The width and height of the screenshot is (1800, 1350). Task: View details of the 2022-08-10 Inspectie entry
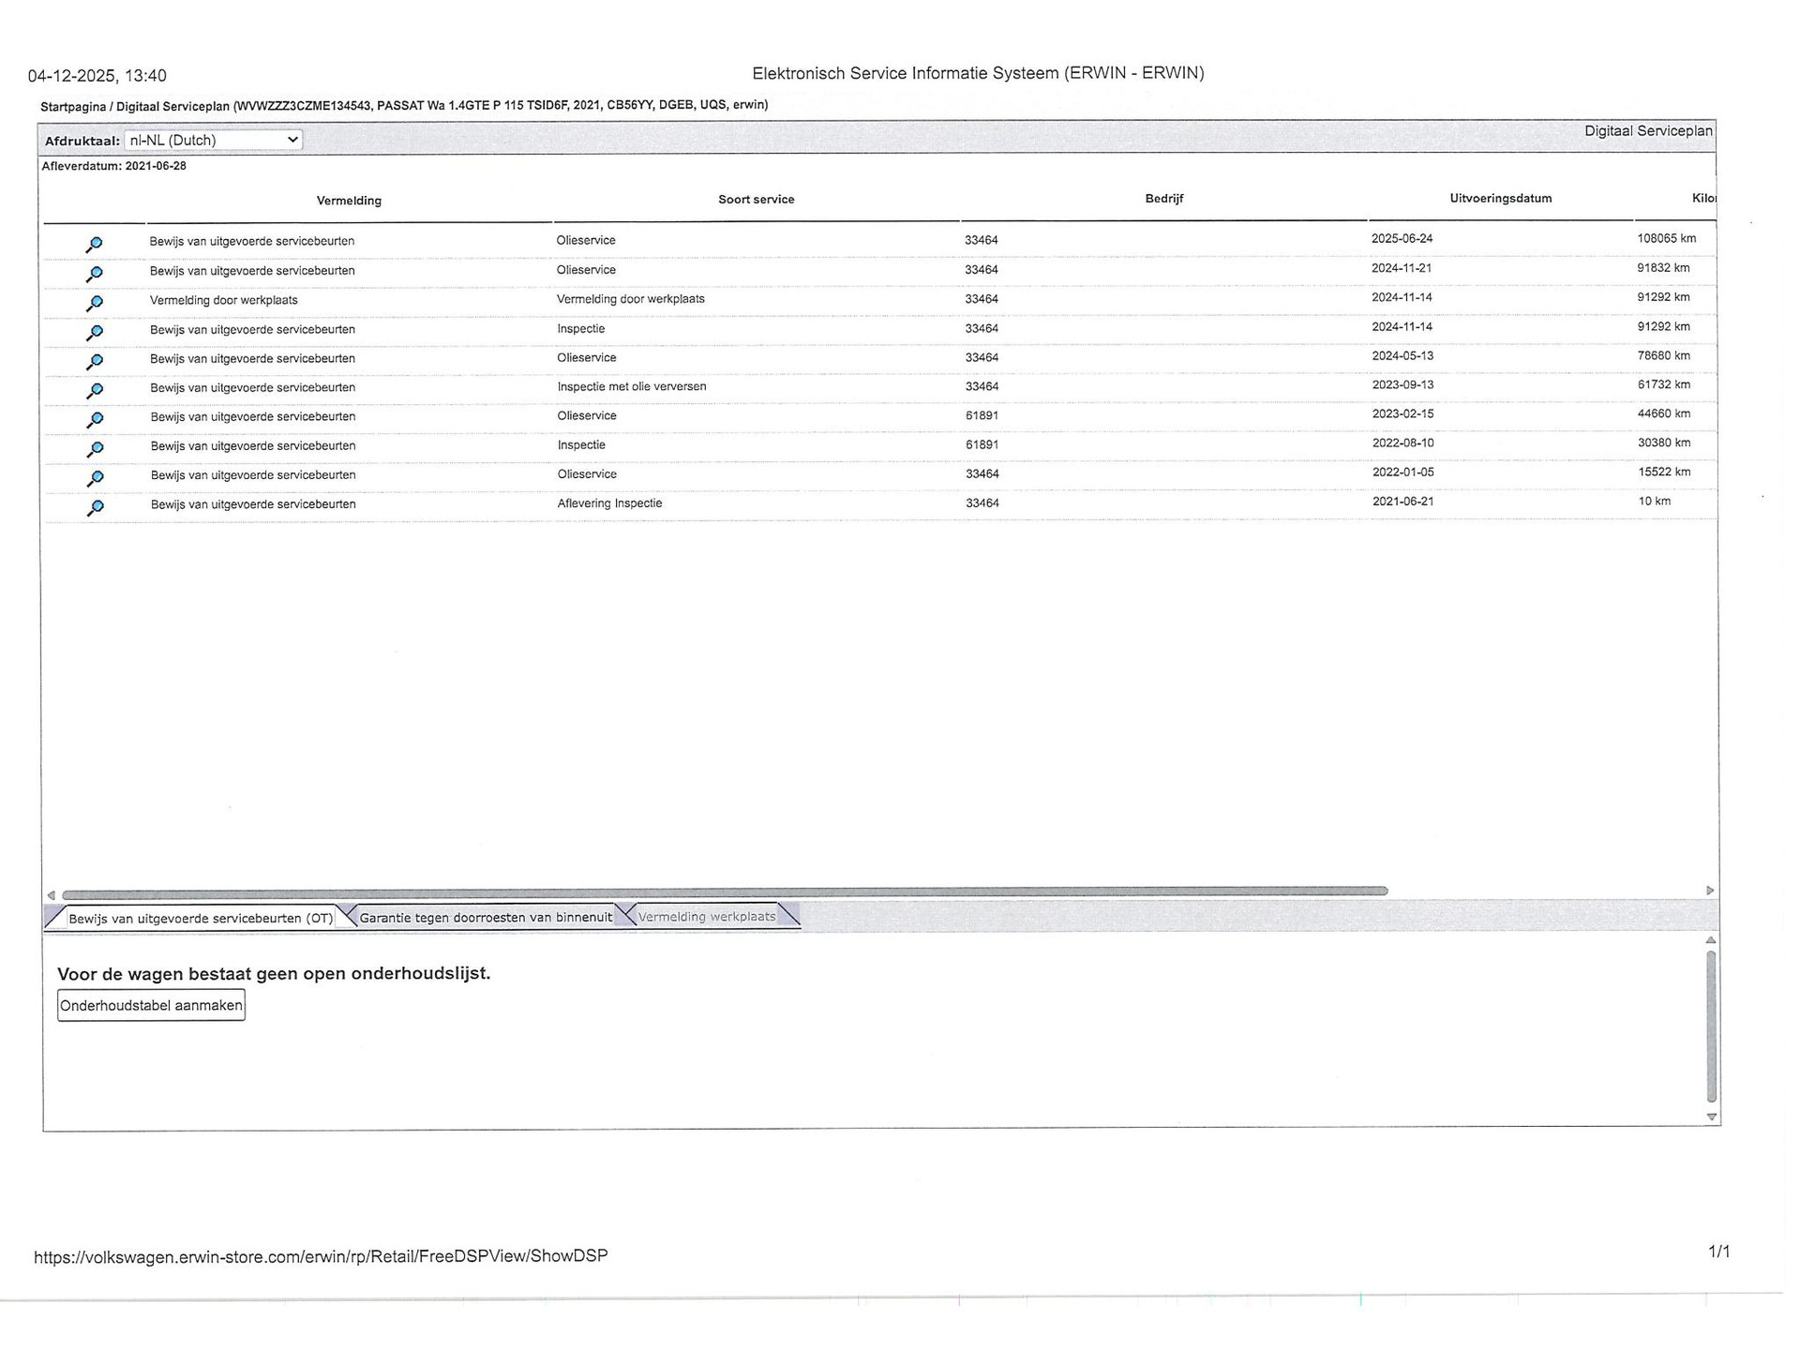coord(94,449)
